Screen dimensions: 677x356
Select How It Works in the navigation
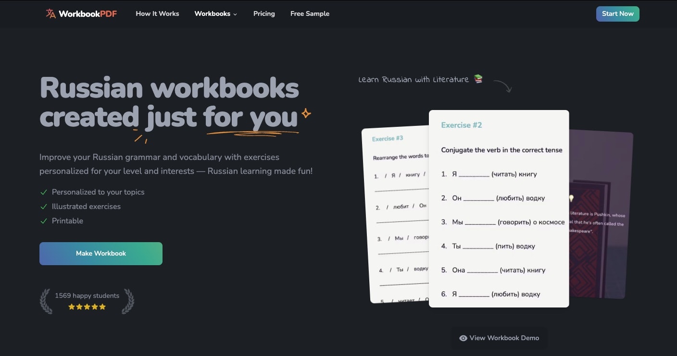(157, 14)
